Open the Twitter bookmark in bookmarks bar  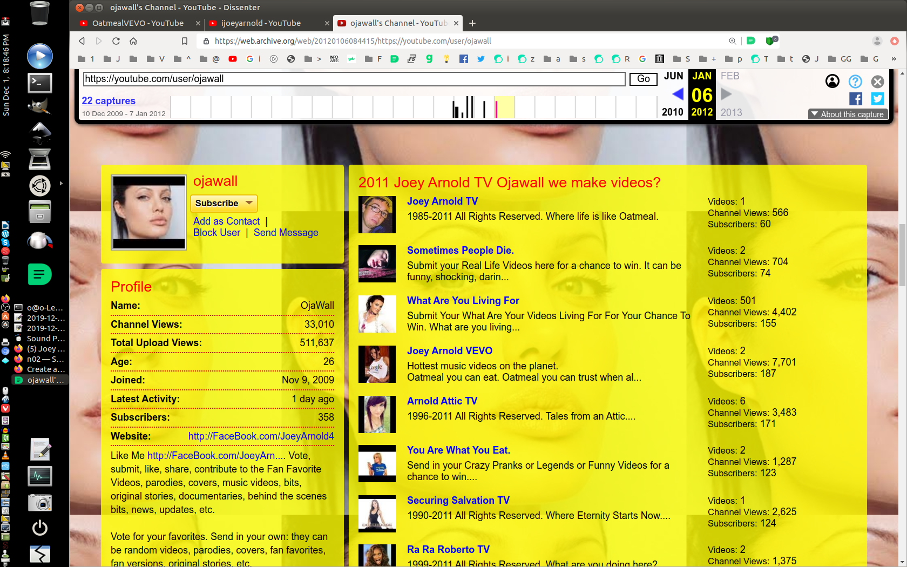point(481,59)
